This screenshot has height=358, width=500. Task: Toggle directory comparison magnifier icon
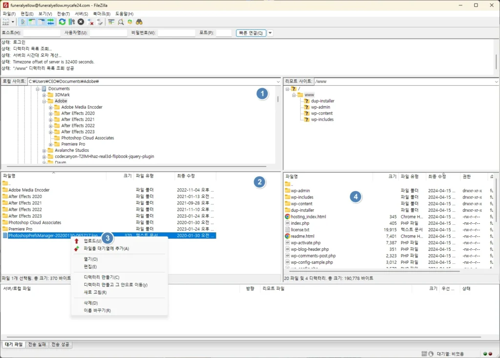point(121,22)
